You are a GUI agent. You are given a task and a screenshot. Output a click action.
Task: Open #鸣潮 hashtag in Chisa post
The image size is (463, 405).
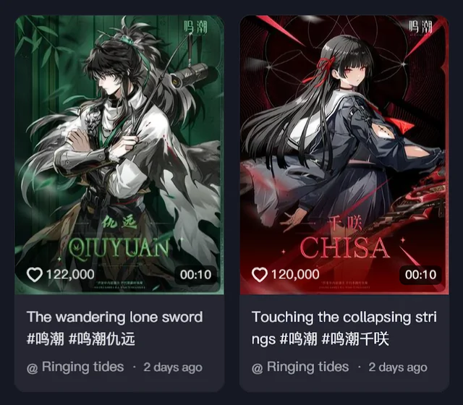(x=299, y=338)
